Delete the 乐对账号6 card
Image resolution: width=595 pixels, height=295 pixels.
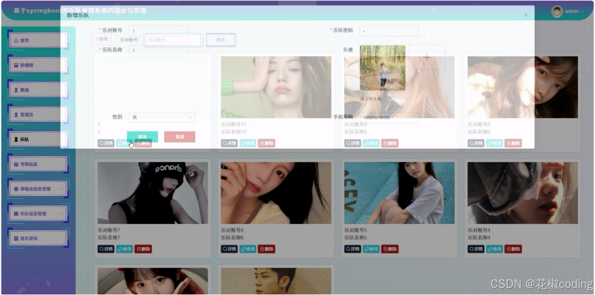(x=266, y=249)
